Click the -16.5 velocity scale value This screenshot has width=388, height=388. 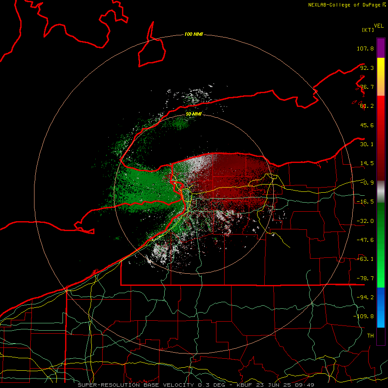click(365, 202)
